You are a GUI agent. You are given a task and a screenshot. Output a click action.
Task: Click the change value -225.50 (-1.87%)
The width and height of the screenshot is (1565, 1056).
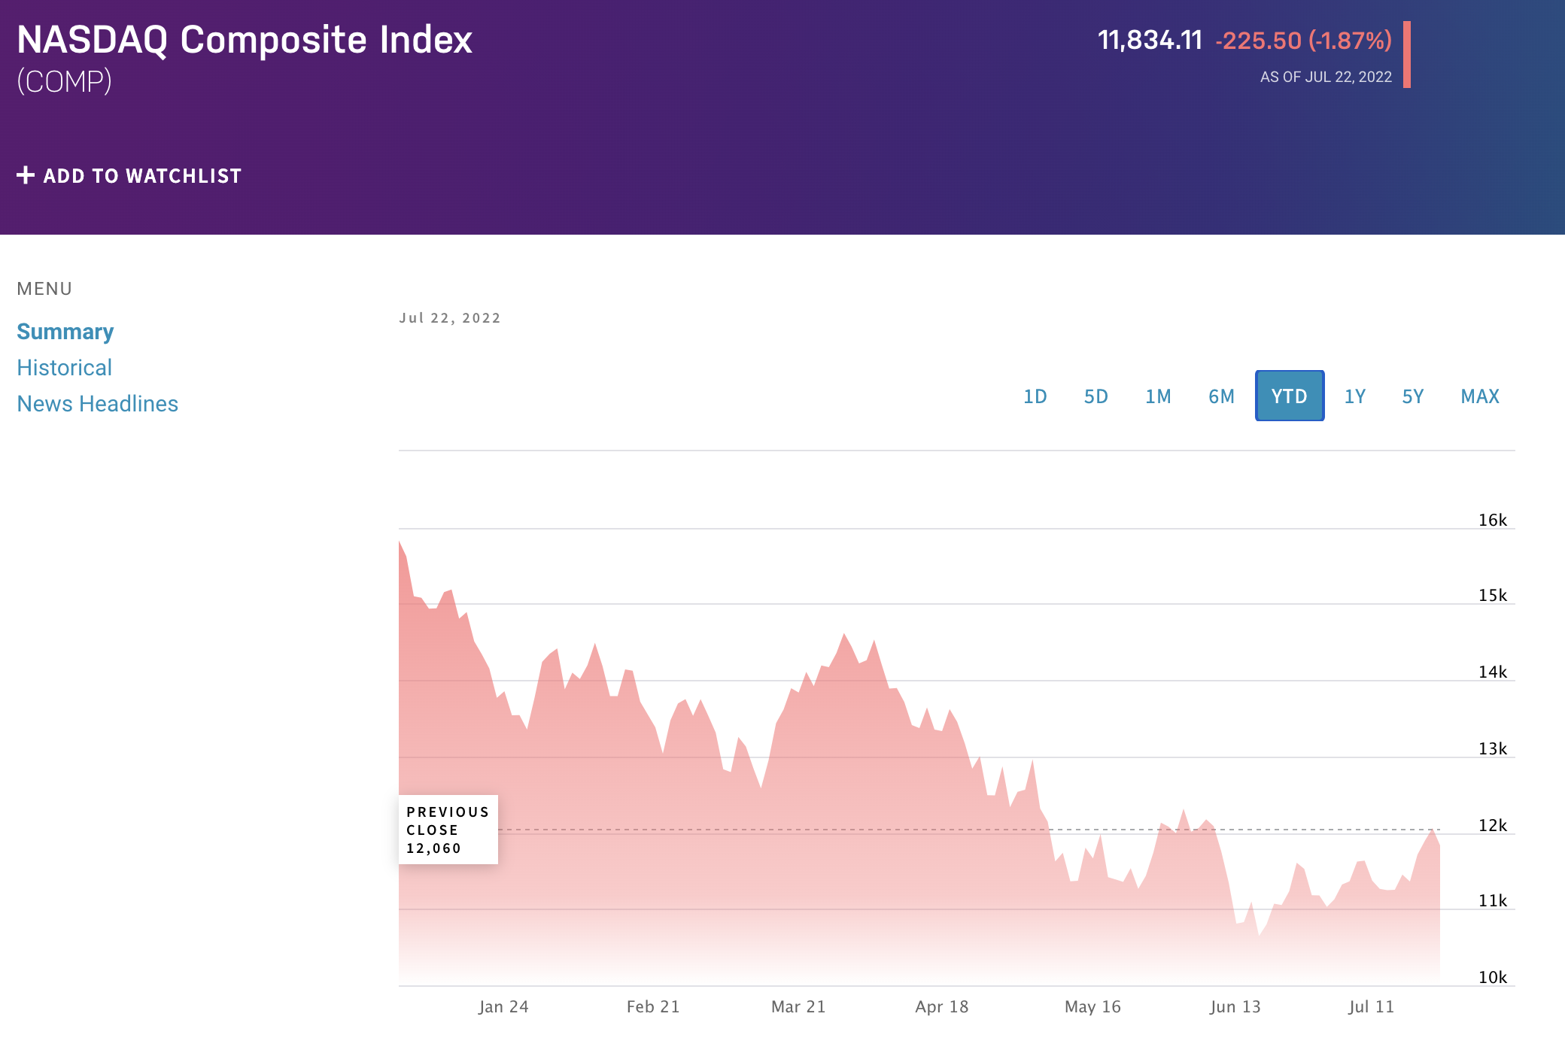(x=1304, y=41)
